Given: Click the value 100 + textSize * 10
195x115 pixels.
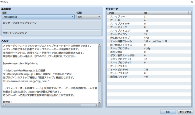Looking at the screenshot, I should (x=156, y=41).
